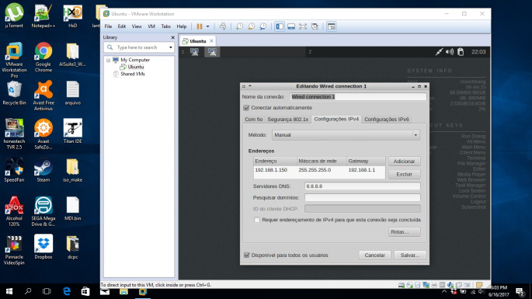Collapse the My Computer tree node
Viewport: 532px width, 299px height.
point(108,61)
